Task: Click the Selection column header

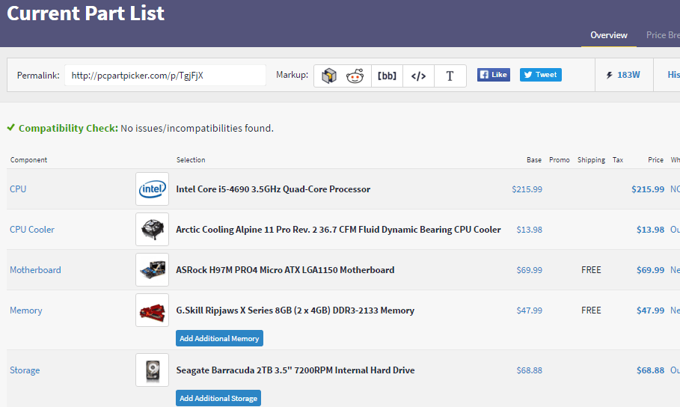Action: (191, 159)
